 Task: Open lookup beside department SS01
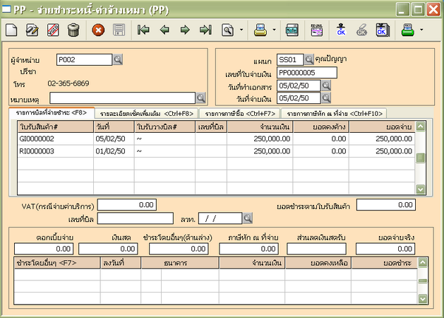tap(309, 59)
